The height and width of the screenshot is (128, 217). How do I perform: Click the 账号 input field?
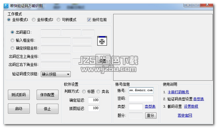click(x=141, y=91)
